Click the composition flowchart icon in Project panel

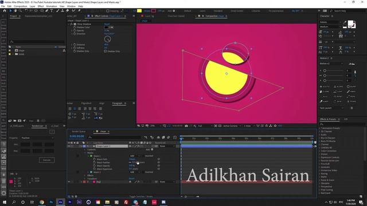64,50
